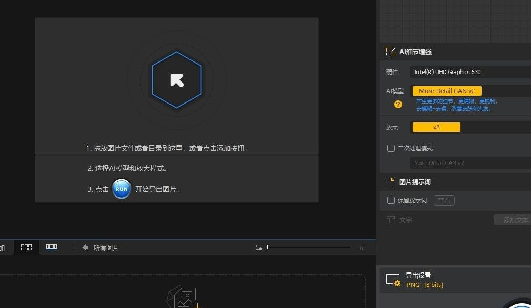This screenshot has height=308, width=531.
Task: Click the AI细节增强 header icon
Action: click(x=390, y=52)
